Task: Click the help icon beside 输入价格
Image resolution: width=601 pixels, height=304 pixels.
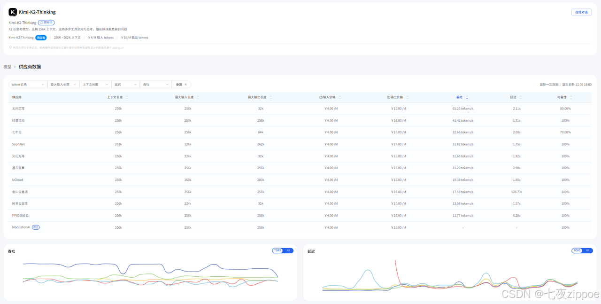Action: click(321, 97)
